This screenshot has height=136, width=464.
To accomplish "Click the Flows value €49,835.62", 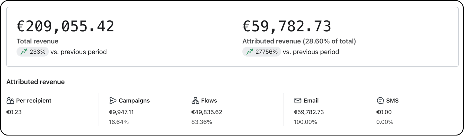I will coord(207,112).
